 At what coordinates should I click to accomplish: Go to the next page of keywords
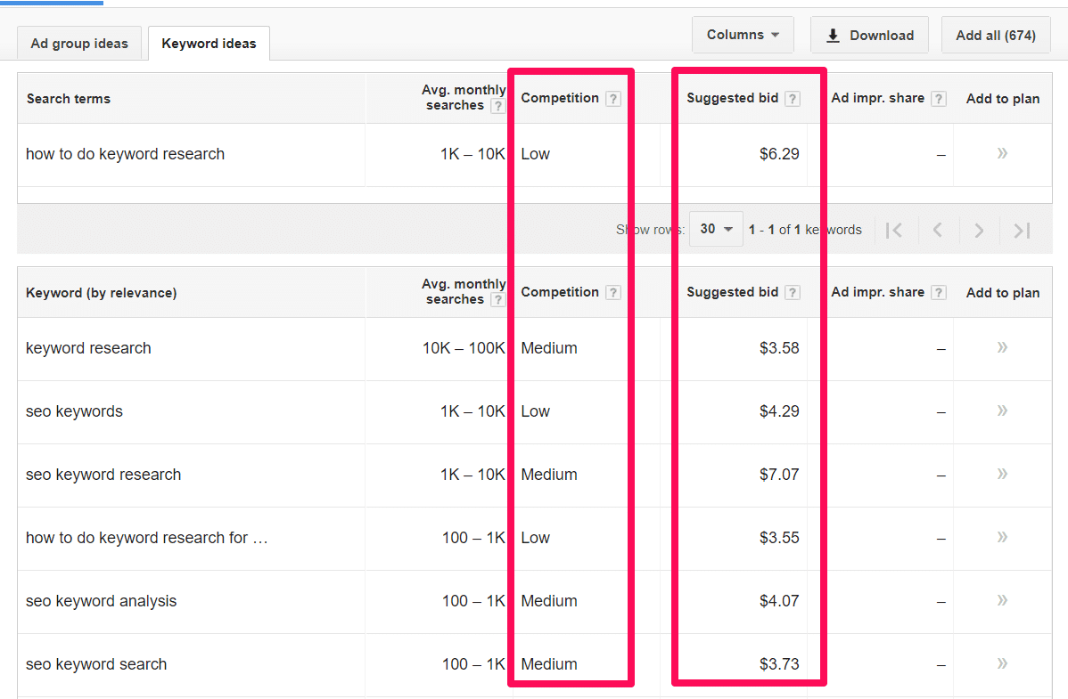pyautogui.click(x=978, y=230)
